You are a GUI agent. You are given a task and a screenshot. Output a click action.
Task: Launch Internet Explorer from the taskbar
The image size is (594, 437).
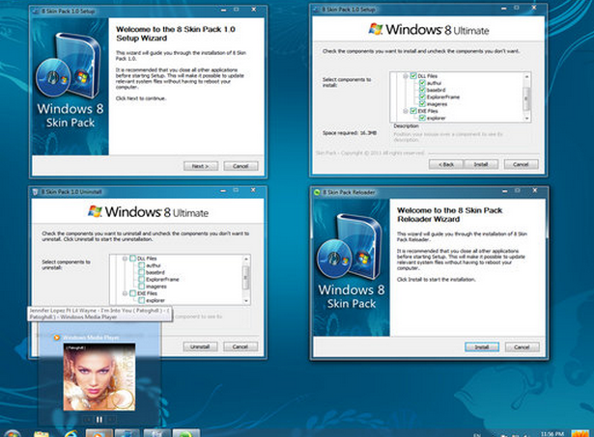pyautogui.click(x=71, y=433)
